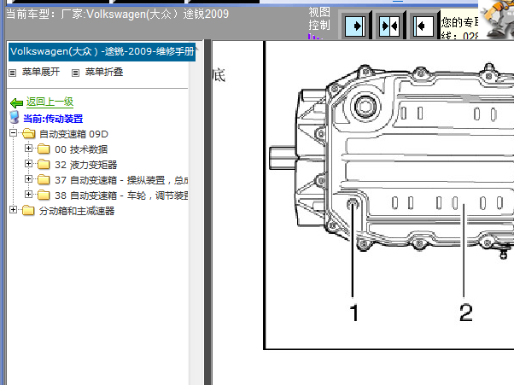
Task: Click 菜单展开 to expand menu
Action: [41, 72]
